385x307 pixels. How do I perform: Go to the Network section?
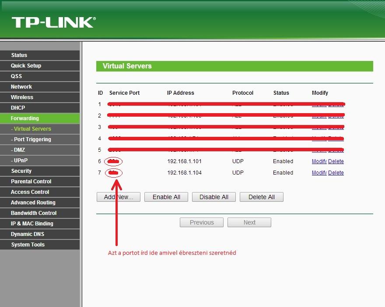pos(40,87)
